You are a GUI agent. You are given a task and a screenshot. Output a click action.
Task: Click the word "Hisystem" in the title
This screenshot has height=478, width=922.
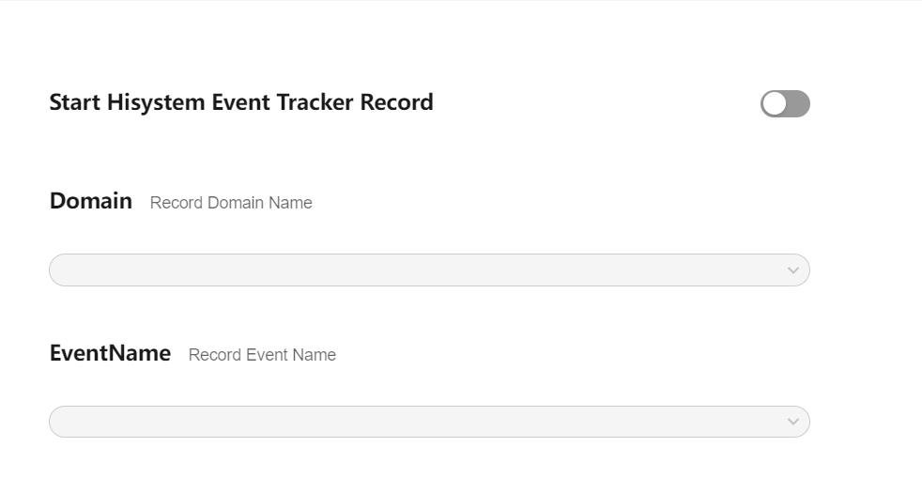pyautogui.click(x=156, y=102)
